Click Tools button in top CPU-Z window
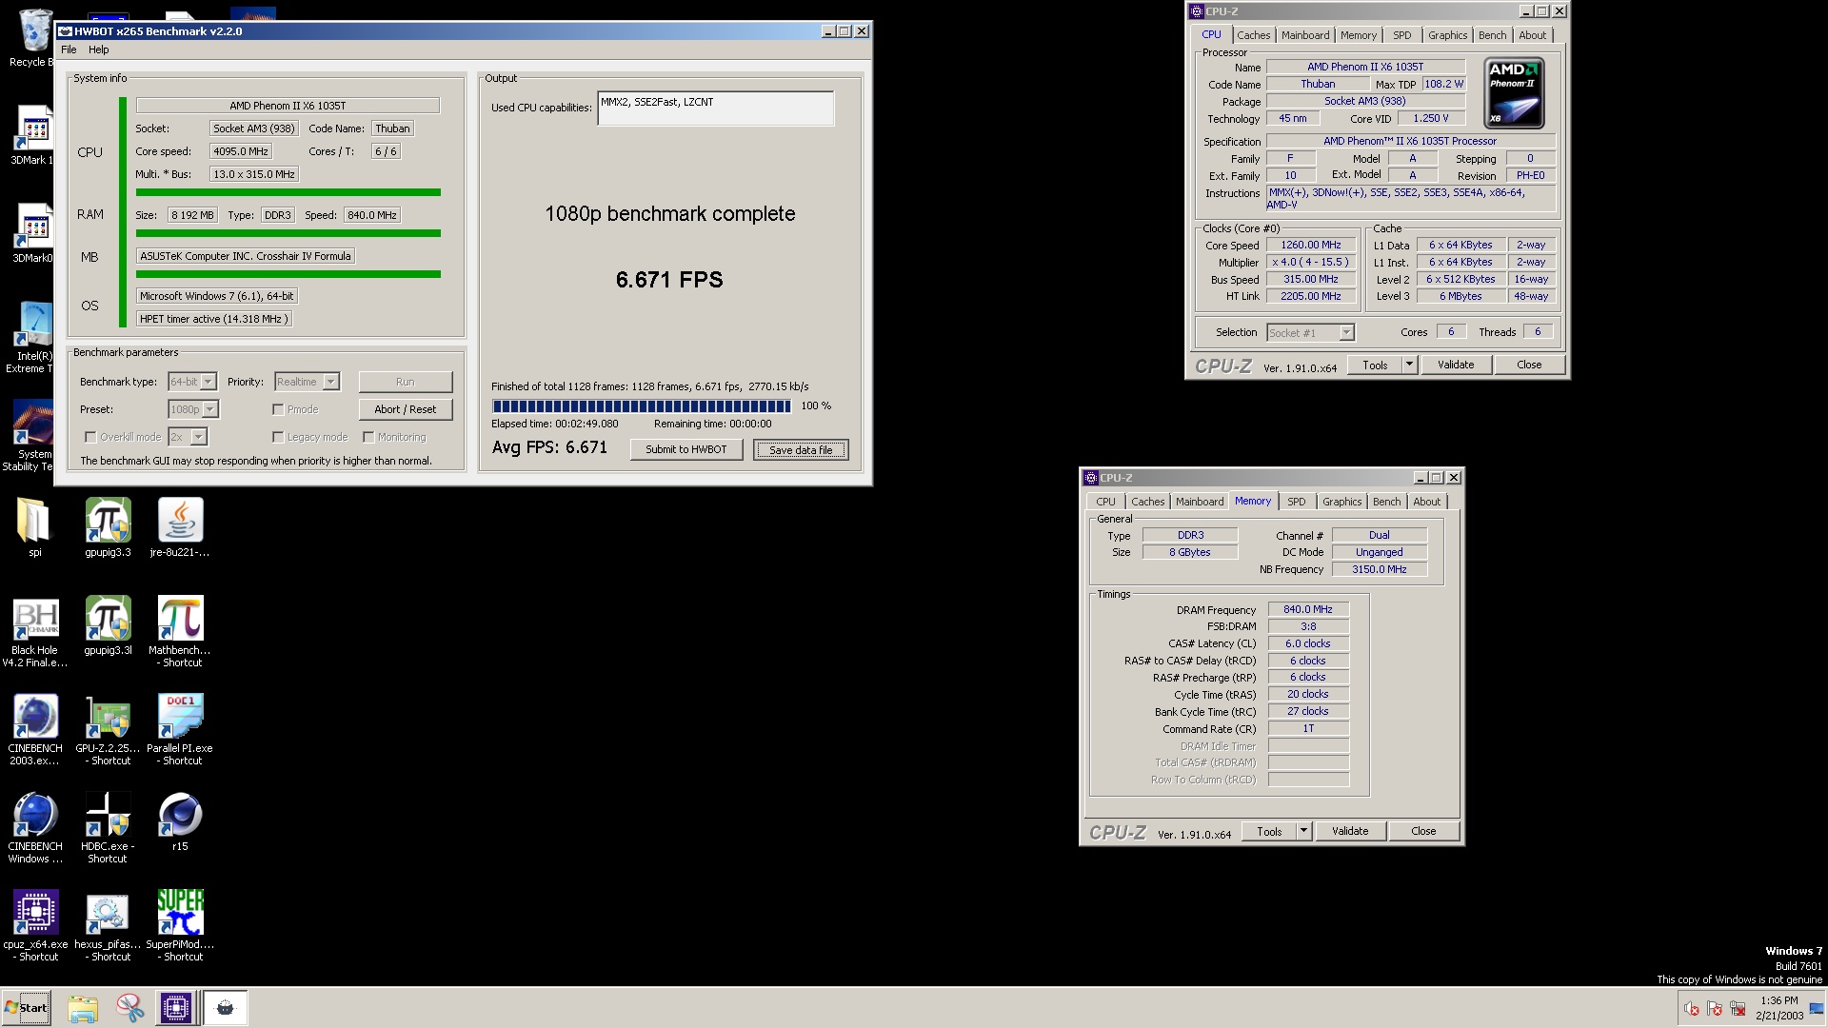 coord(1375,365)
